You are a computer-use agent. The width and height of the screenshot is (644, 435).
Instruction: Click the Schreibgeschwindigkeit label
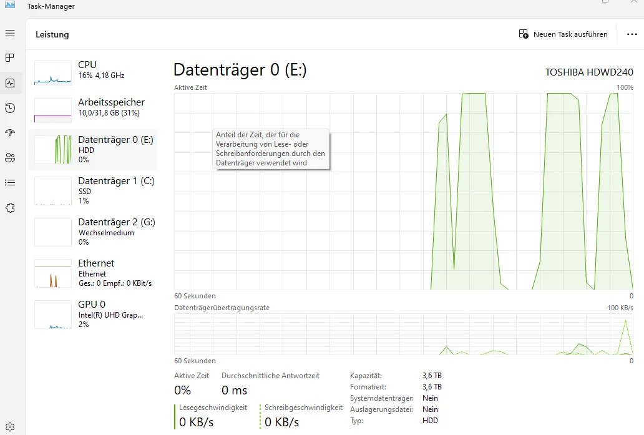303,408
